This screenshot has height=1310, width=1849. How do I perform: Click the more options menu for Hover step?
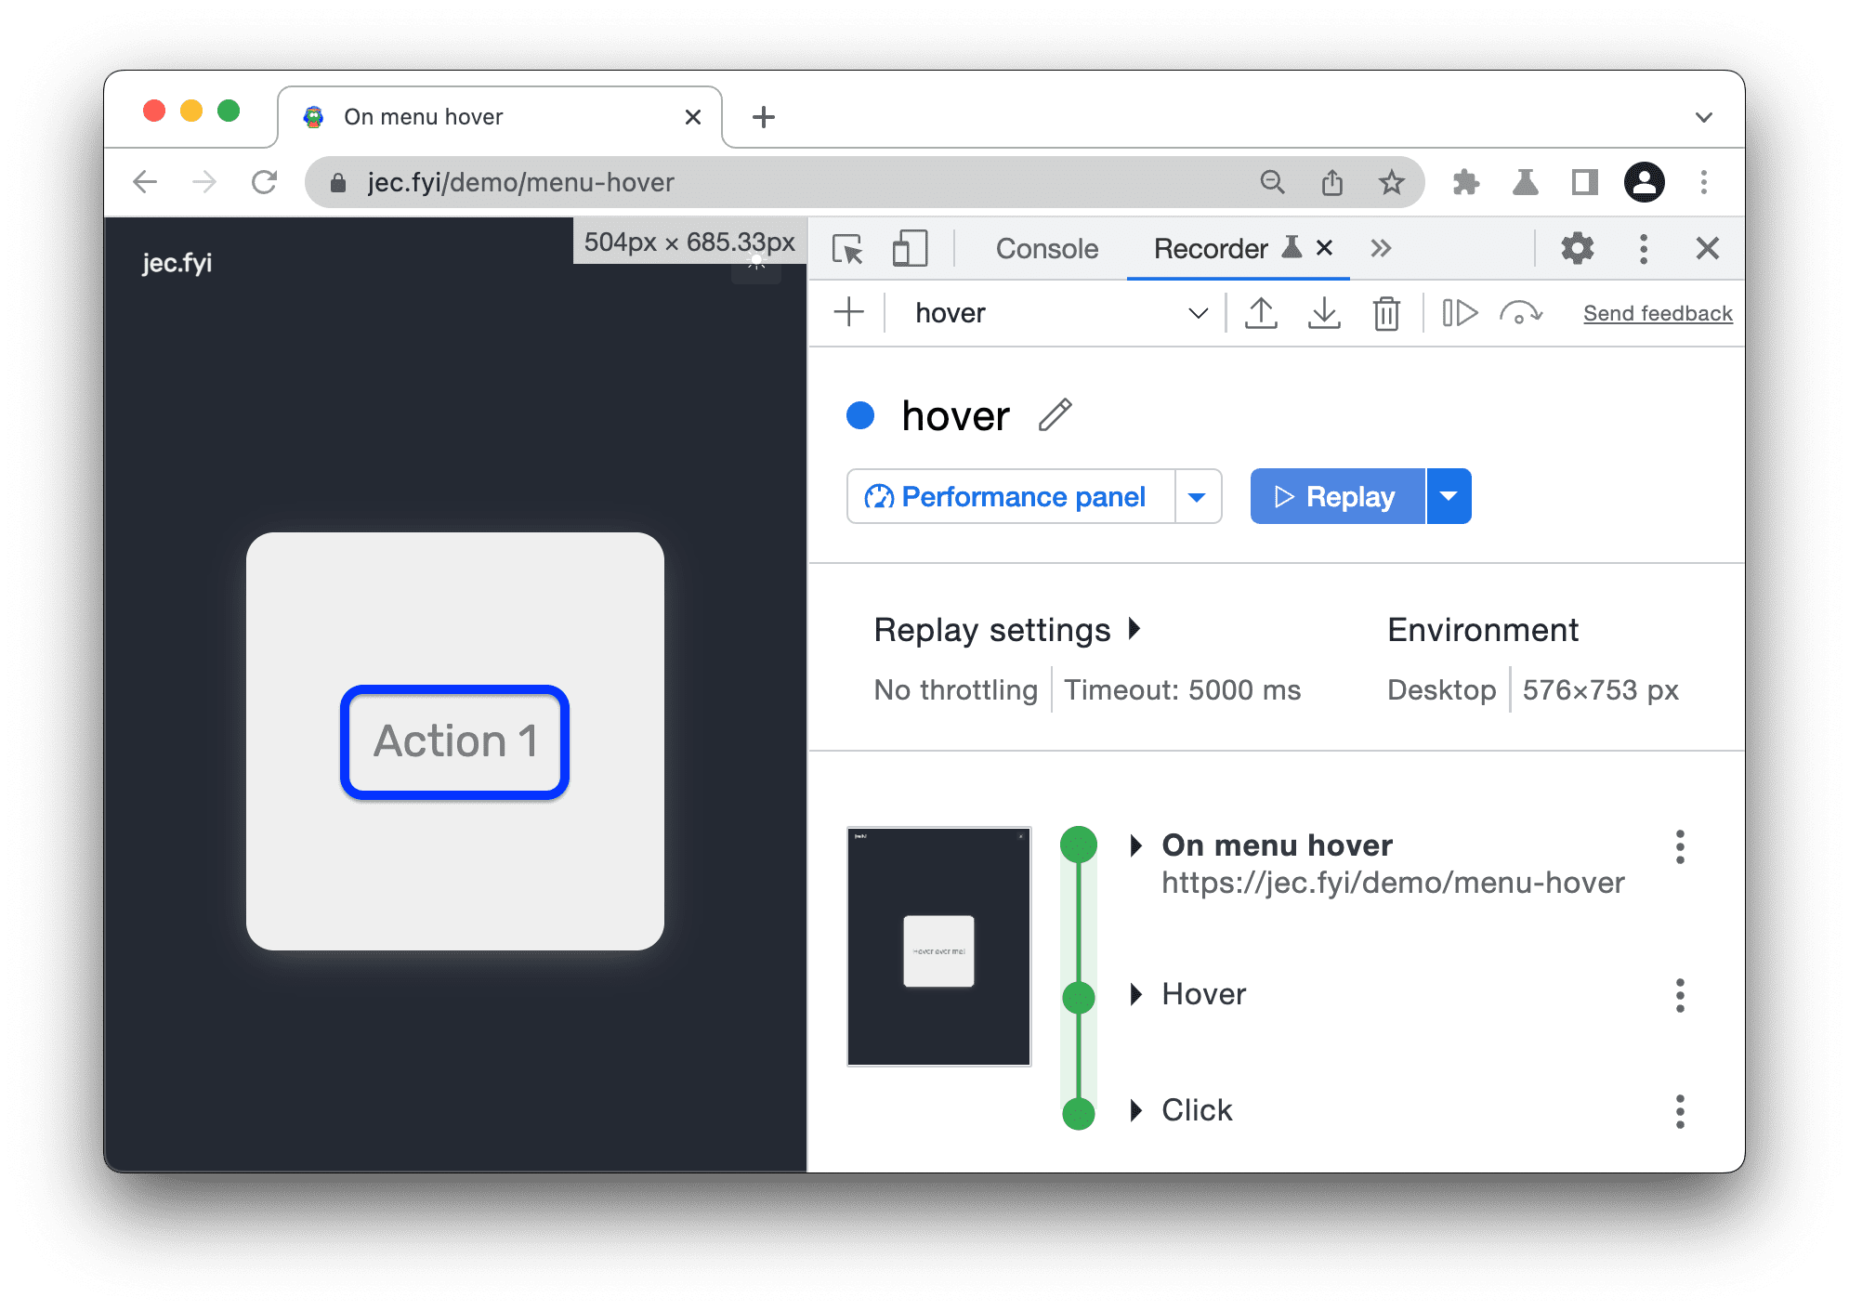click(1680, 992)
